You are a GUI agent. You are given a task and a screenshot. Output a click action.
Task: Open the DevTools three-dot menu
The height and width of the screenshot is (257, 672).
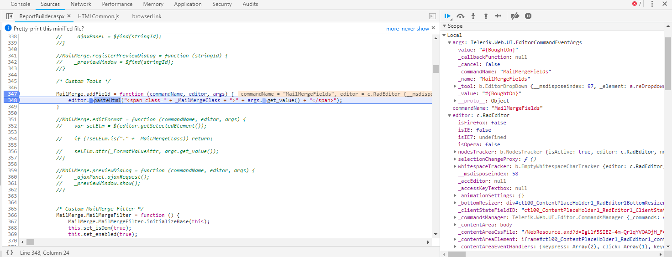point(652,4)
